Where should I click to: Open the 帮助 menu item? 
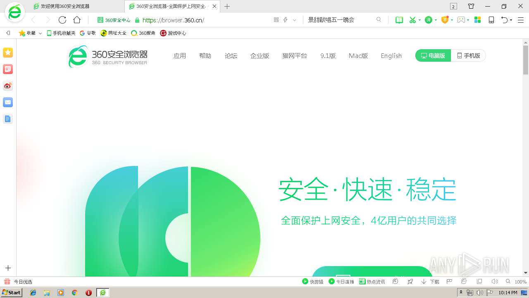(x=205, y=55)
